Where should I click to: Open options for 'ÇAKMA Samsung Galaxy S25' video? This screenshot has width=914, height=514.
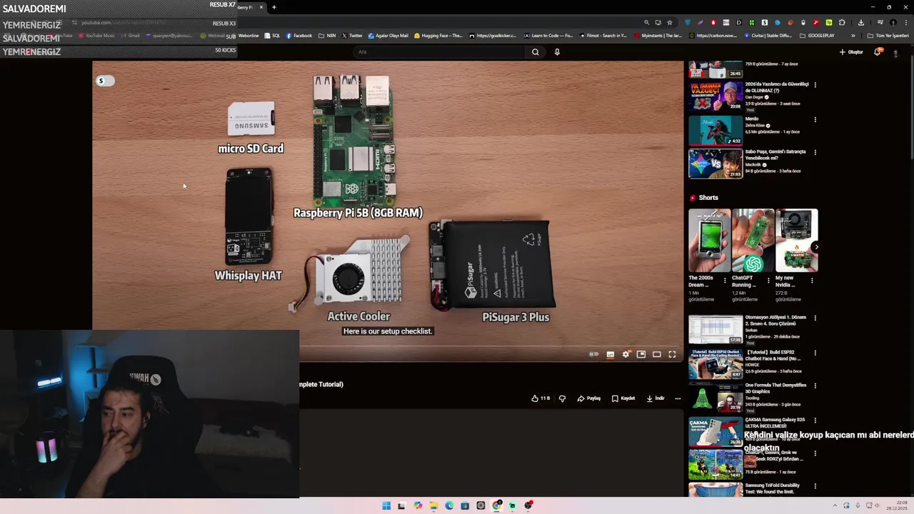click(815, 420)
